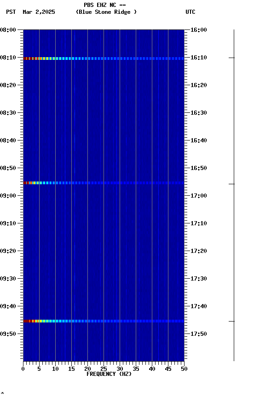Click the 17:50 UTC time label
The height and width of the screenshot is (398, 254).
tap(199, 334)
